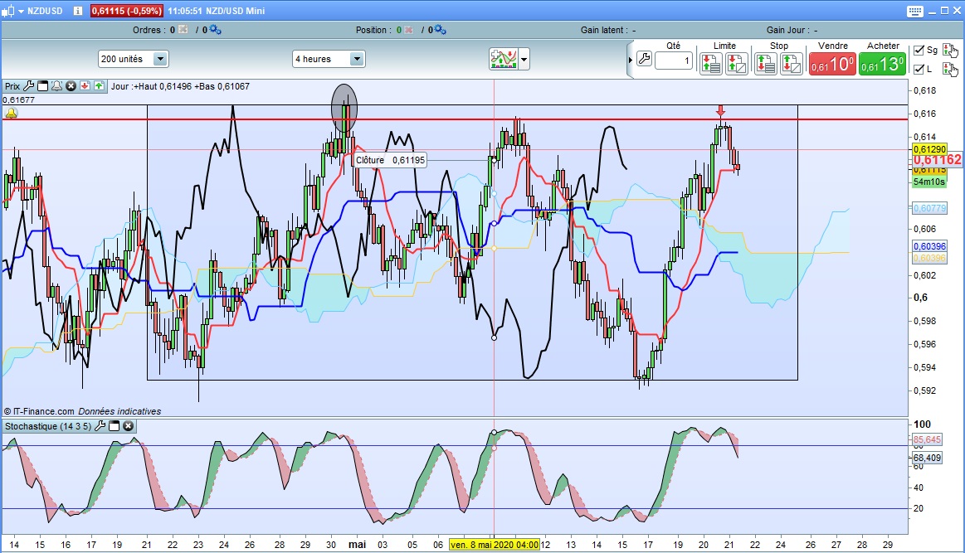The width and height of the screenshot is (965, 553).
Task: Click the 11:05:51 clock in the title bar
Action: (187, 11)
